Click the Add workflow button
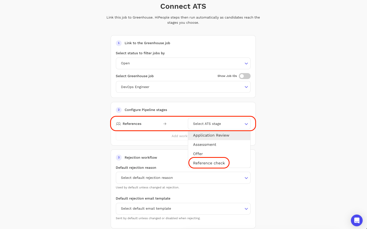Image resolution: width=367 pixels, height=229 pixels. point(152,136)
